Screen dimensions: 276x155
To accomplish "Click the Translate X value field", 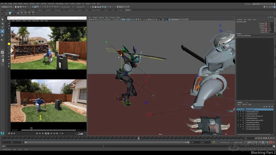I will click(x=268, y=23).
